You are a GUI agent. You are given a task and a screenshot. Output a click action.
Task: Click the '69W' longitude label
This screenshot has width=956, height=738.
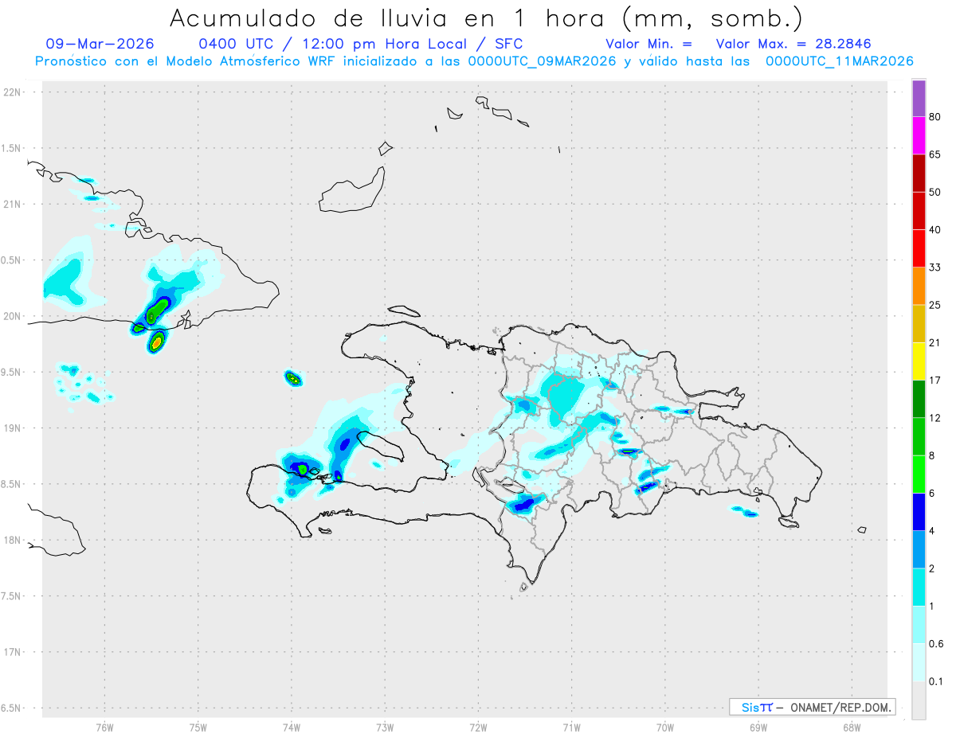[758, 727]
